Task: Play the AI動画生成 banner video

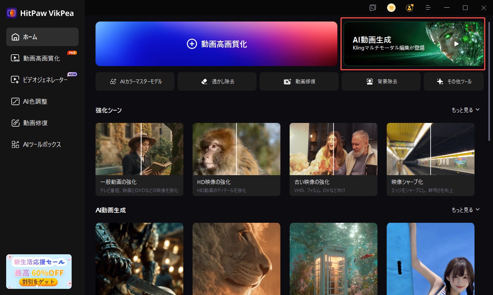Action: click(x=456, y=44)
